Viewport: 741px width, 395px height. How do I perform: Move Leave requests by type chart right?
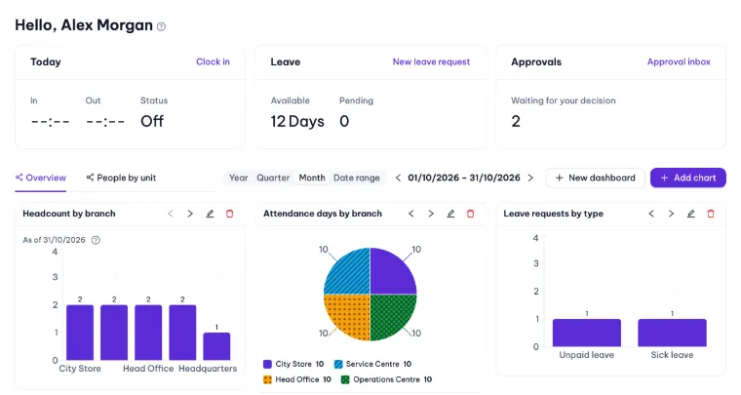pos(671,214)
